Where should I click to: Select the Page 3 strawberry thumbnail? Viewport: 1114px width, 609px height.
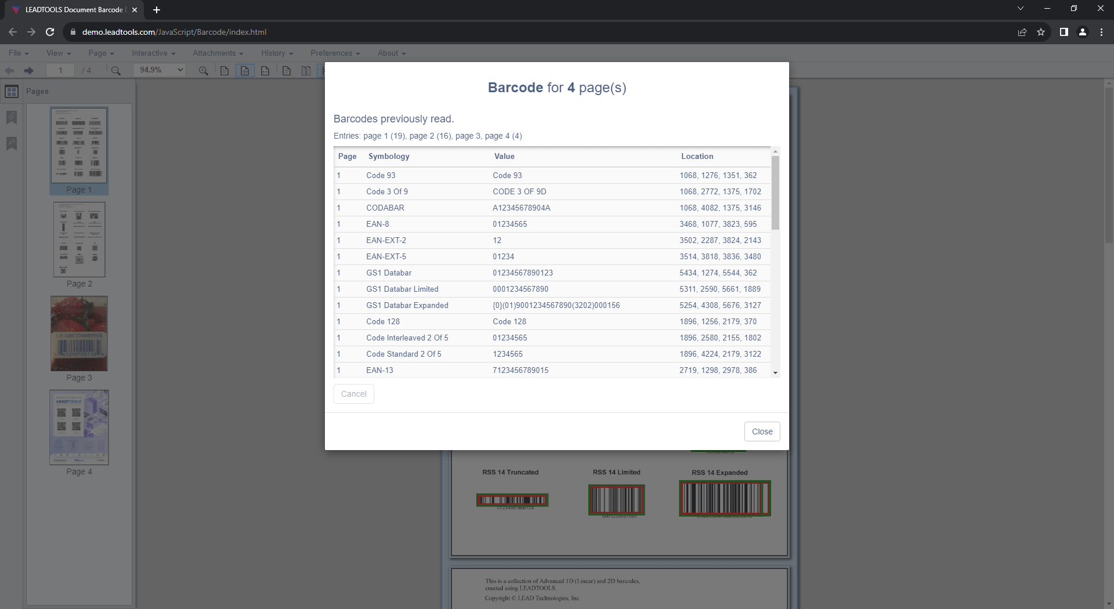[78, 333]
